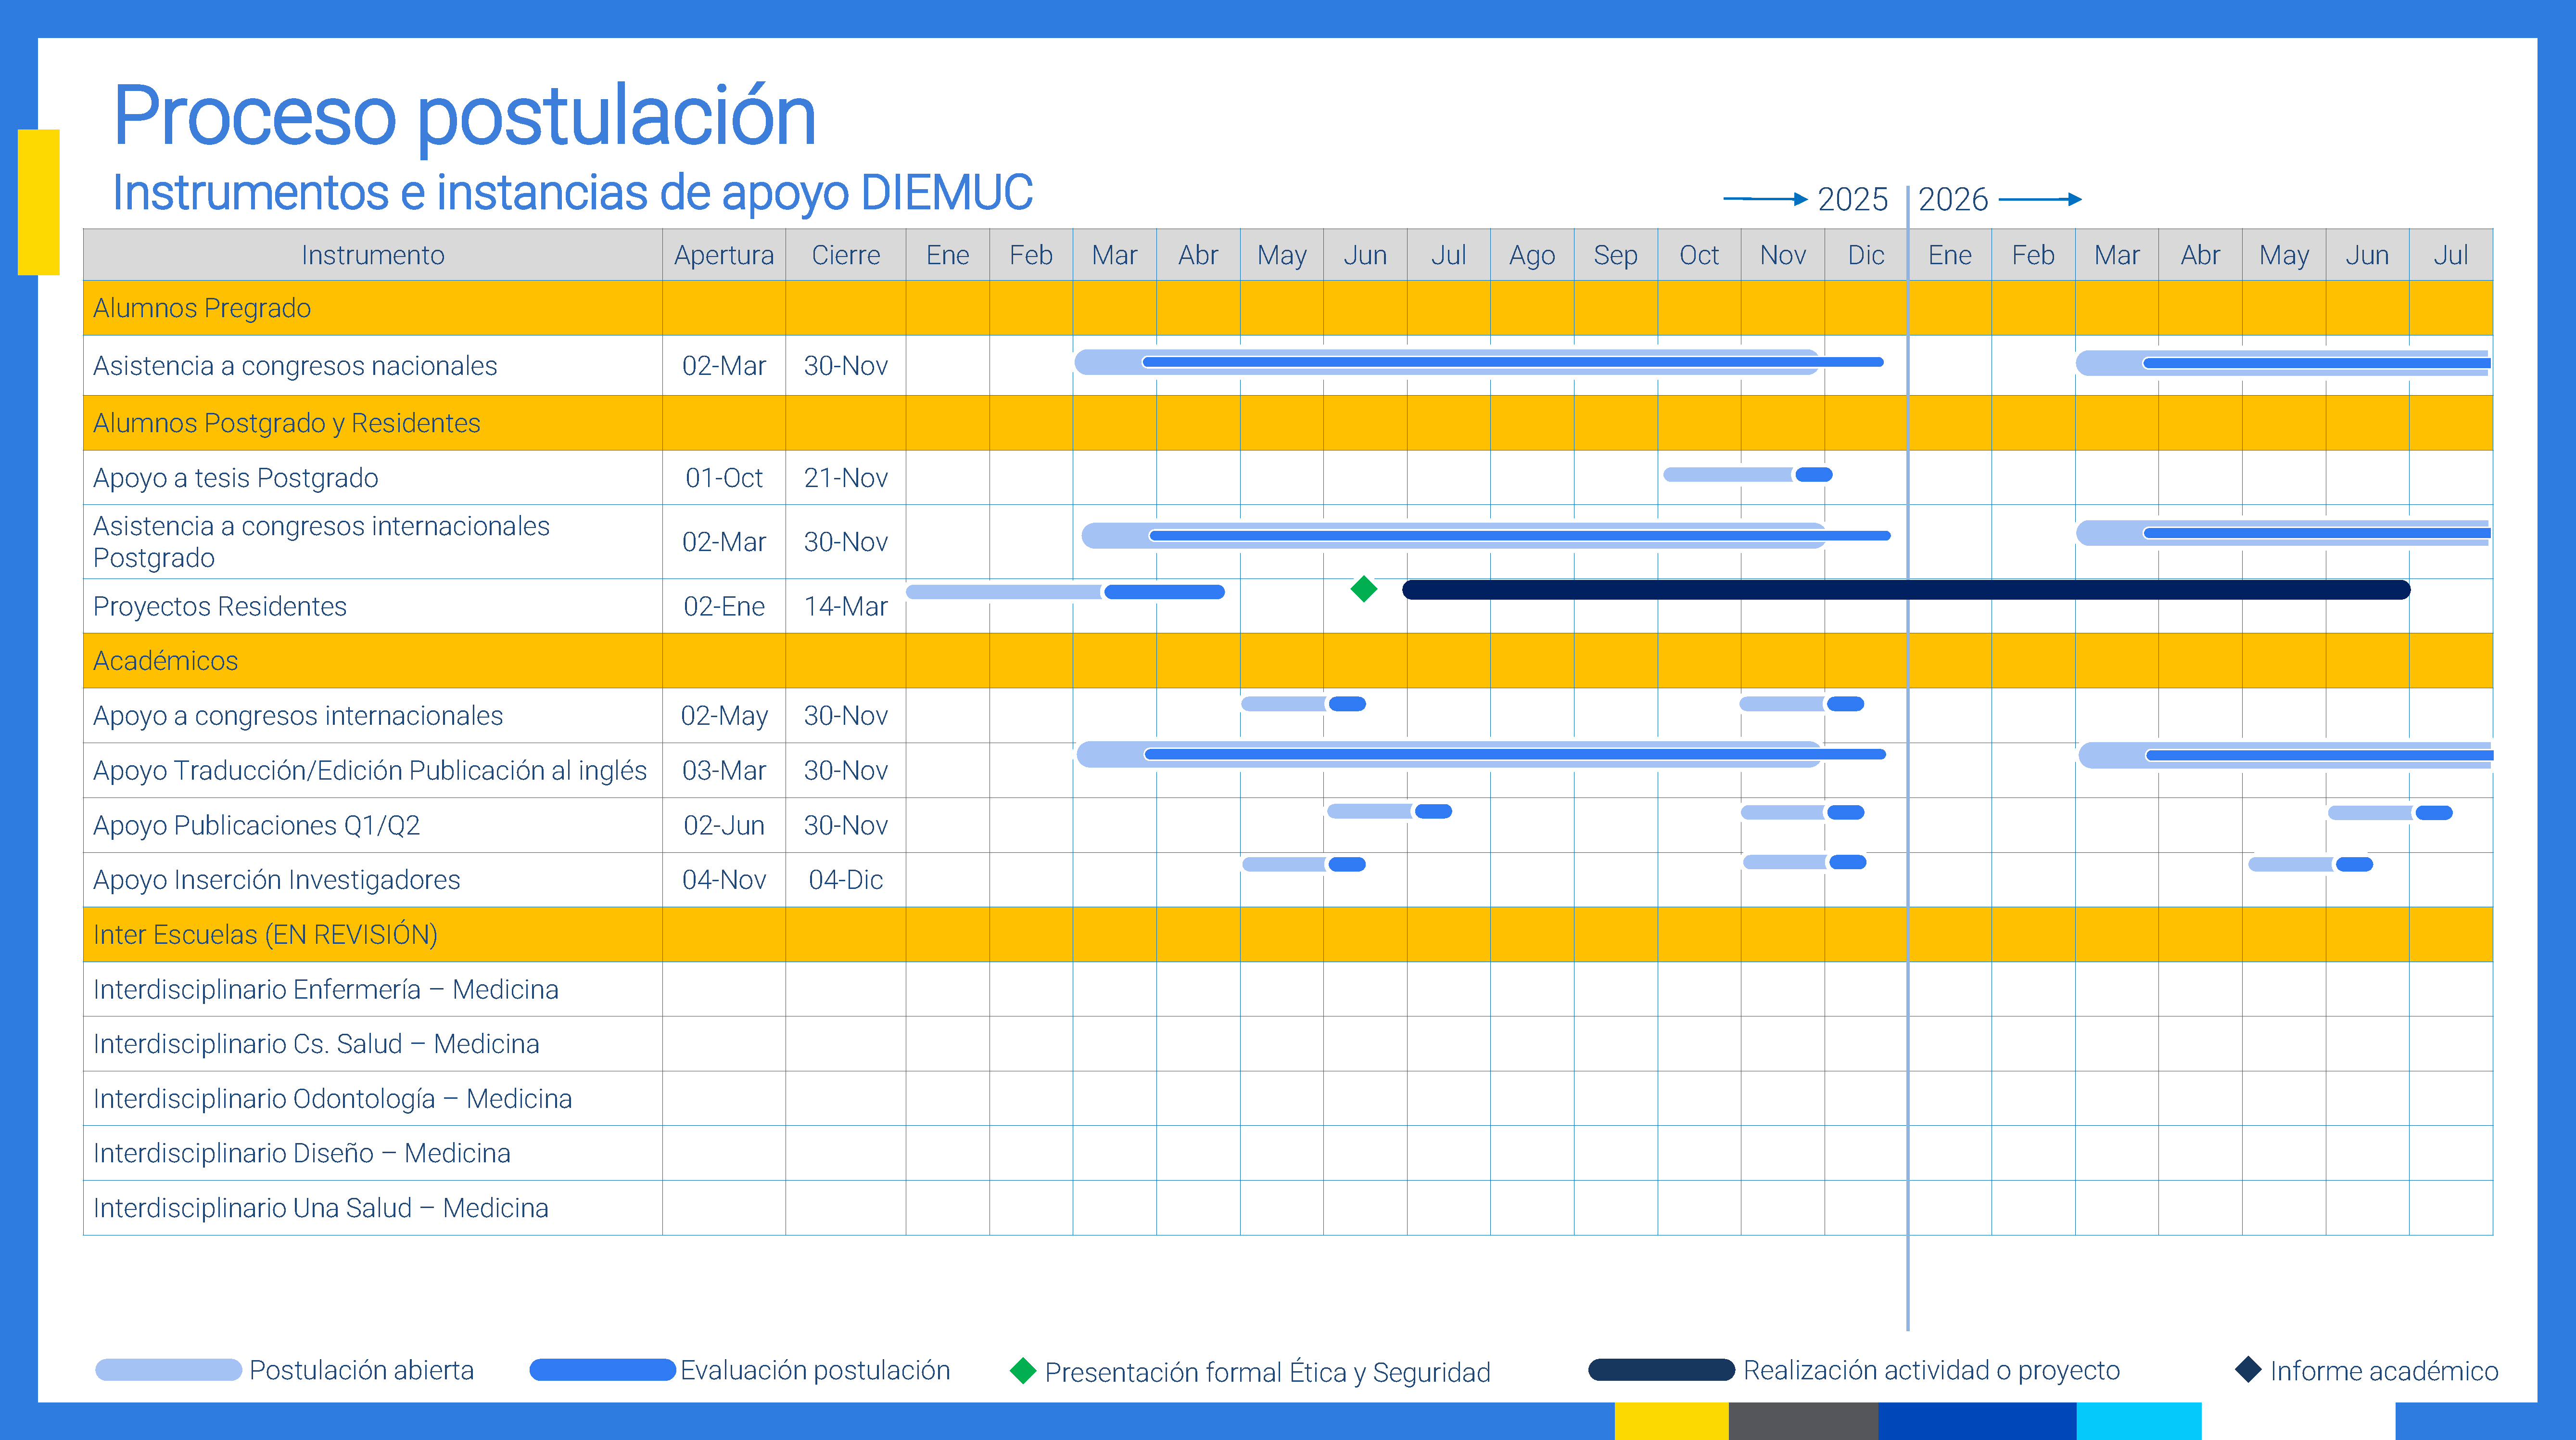
Task: Select the Cierre column header
Action: [x=845, y=255]
